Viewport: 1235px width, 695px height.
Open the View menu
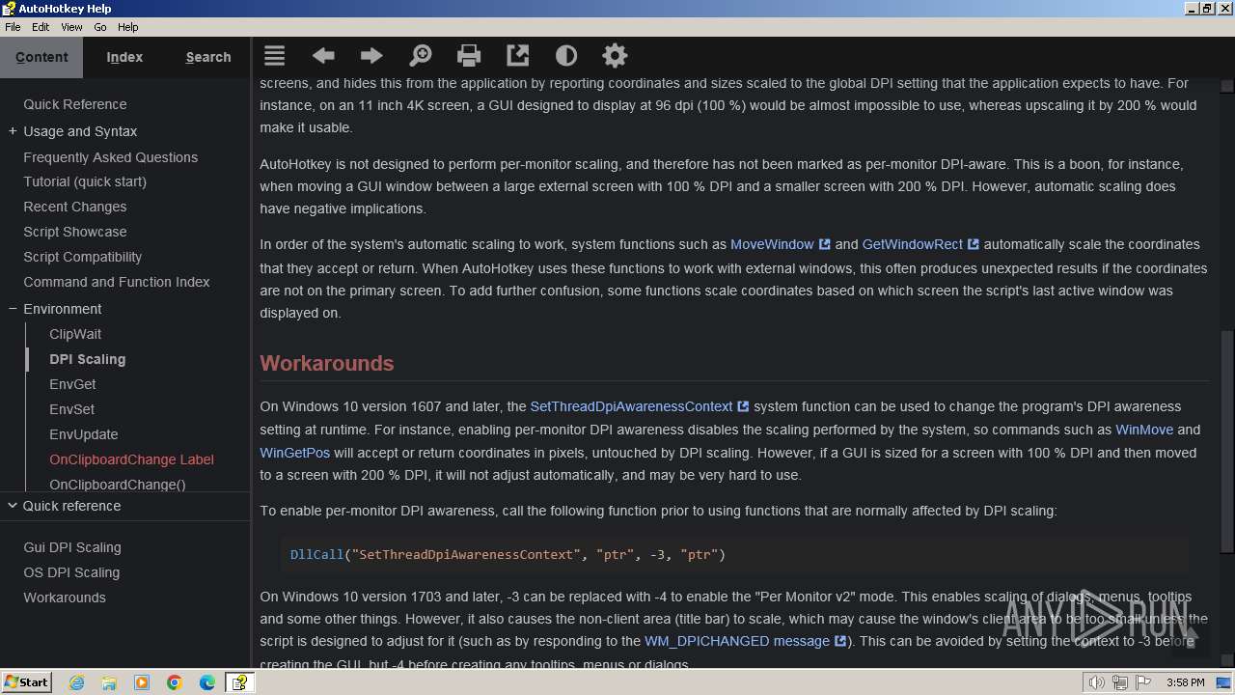click(x=71, y=27)
